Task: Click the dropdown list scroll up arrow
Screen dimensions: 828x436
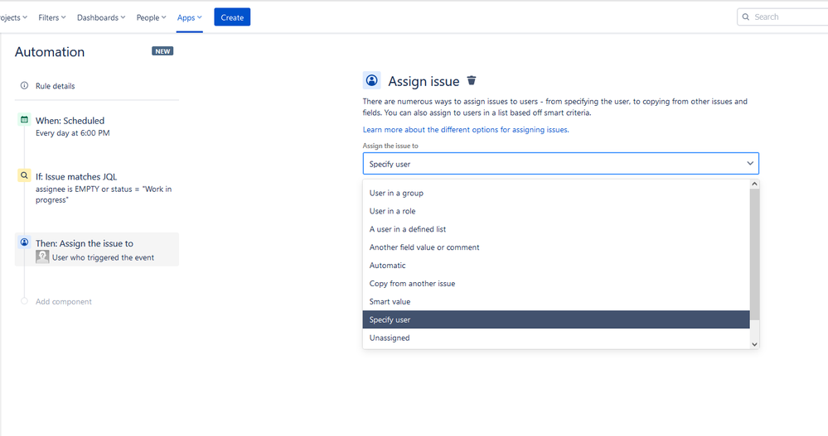Action: tap(754, 184)
